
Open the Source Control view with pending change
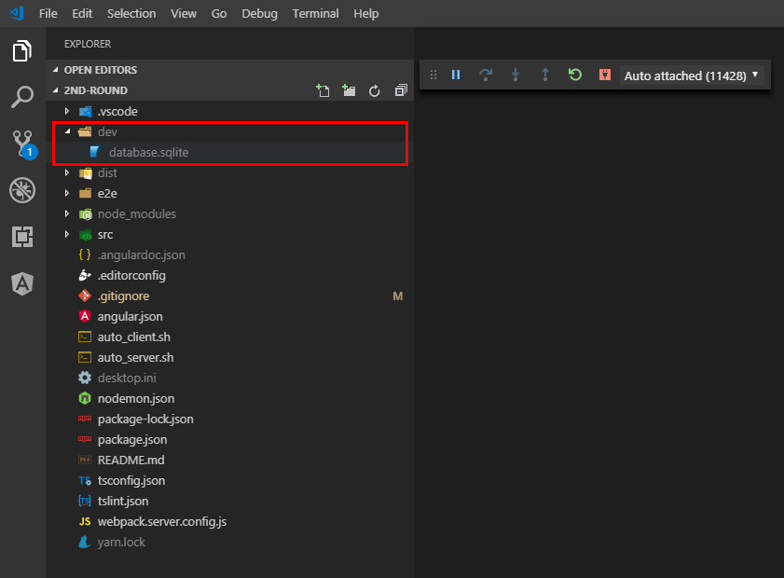22,144
